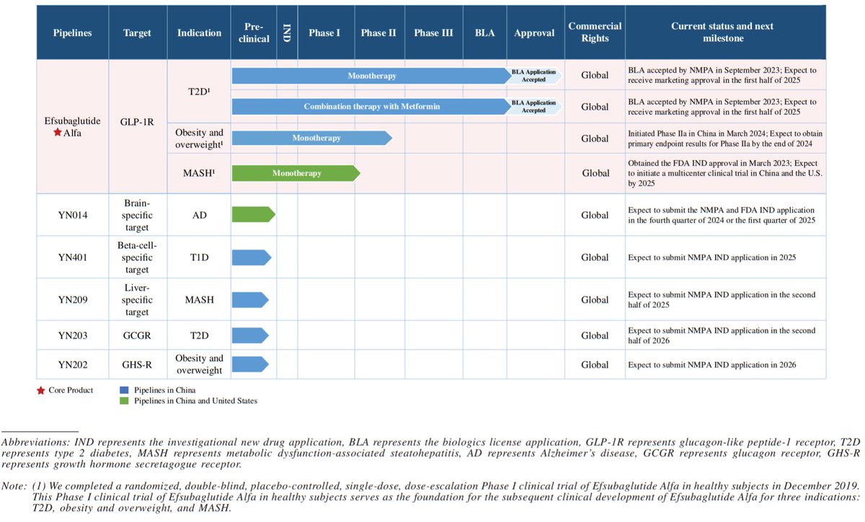
Task: Select the Obtained the FDA IND approval status
Action: click(724, 174)
